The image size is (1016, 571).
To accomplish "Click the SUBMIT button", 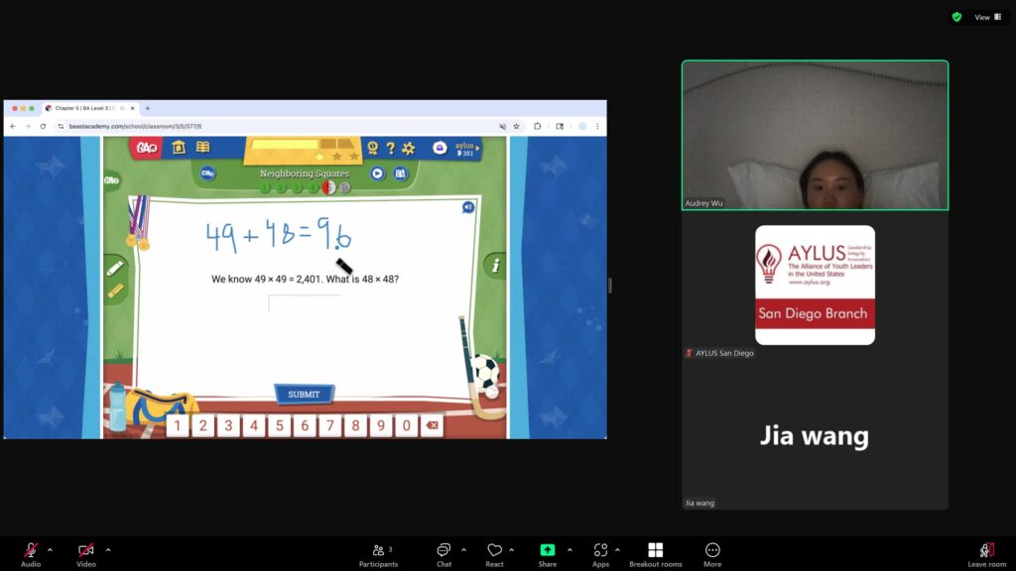I will 304,395.
